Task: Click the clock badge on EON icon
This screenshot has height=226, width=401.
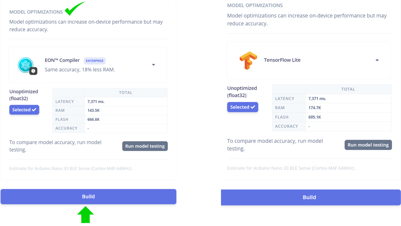Action: tap(33, 71)
